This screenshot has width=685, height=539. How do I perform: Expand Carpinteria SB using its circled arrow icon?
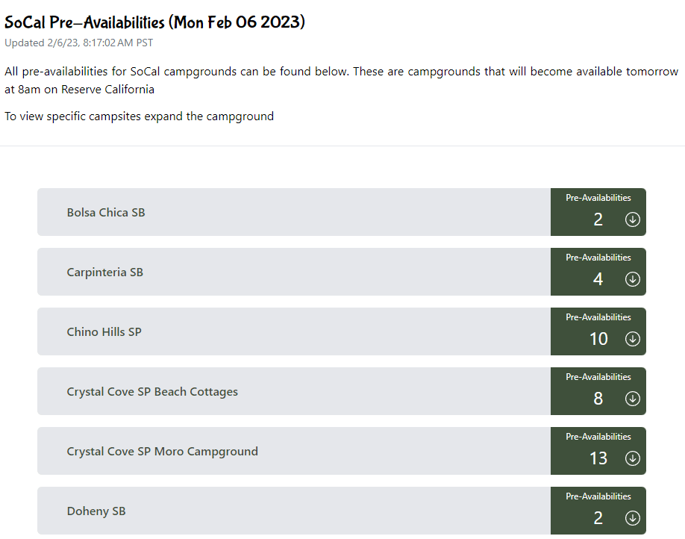pos(632,279)
